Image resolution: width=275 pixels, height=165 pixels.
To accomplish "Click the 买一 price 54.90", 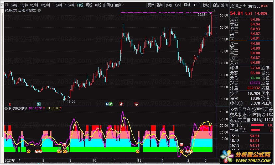I will (x=255, y=44).
